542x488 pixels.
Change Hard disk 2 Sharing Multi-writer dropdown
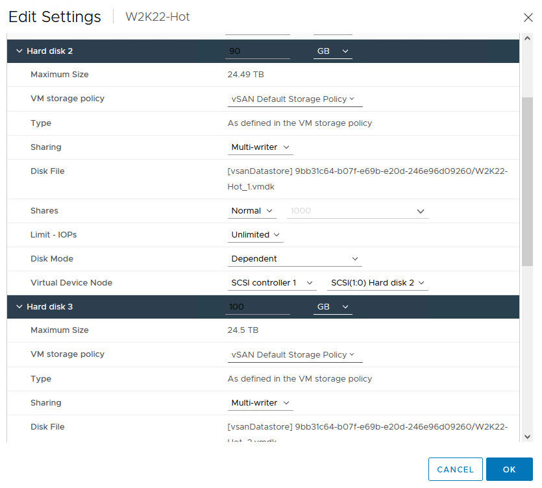point(260,147)
